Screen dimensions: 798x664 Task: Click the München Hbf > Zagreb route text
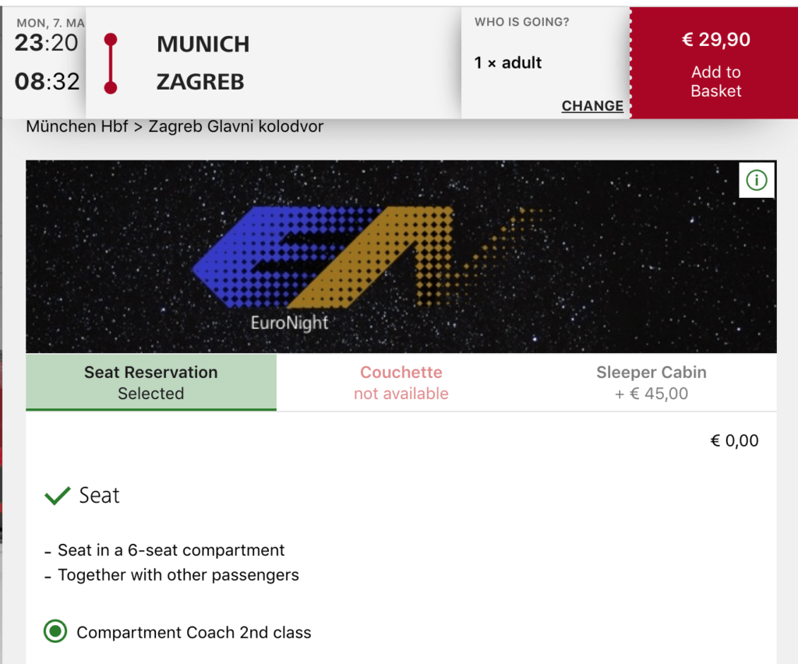[175, 126]
